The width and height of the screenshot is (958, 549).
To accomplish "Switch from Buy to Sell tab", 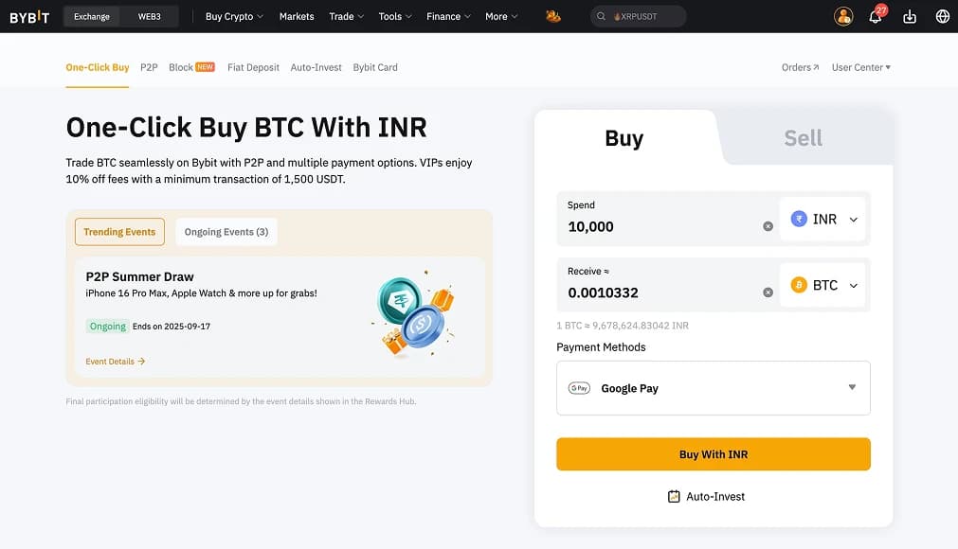I will point(802,137).
